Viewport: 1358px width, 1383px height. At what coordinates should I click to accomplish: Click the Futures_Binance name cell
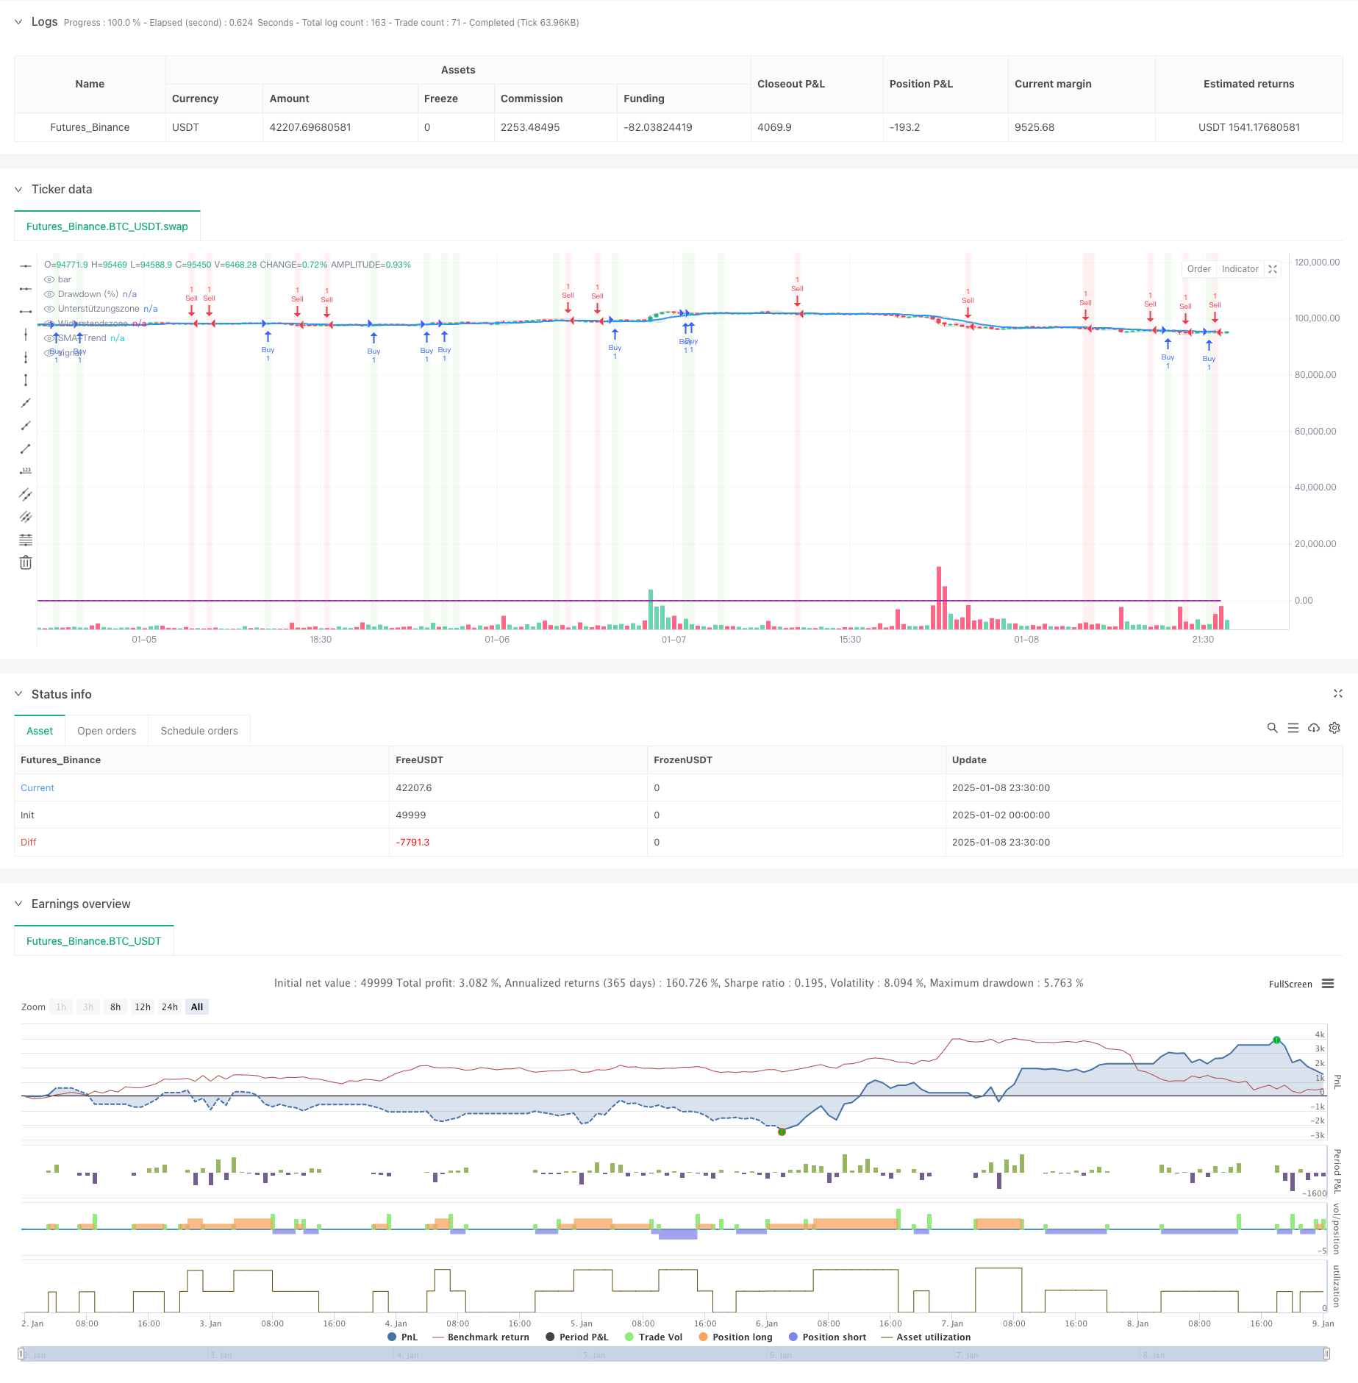[x=90, y=127]
